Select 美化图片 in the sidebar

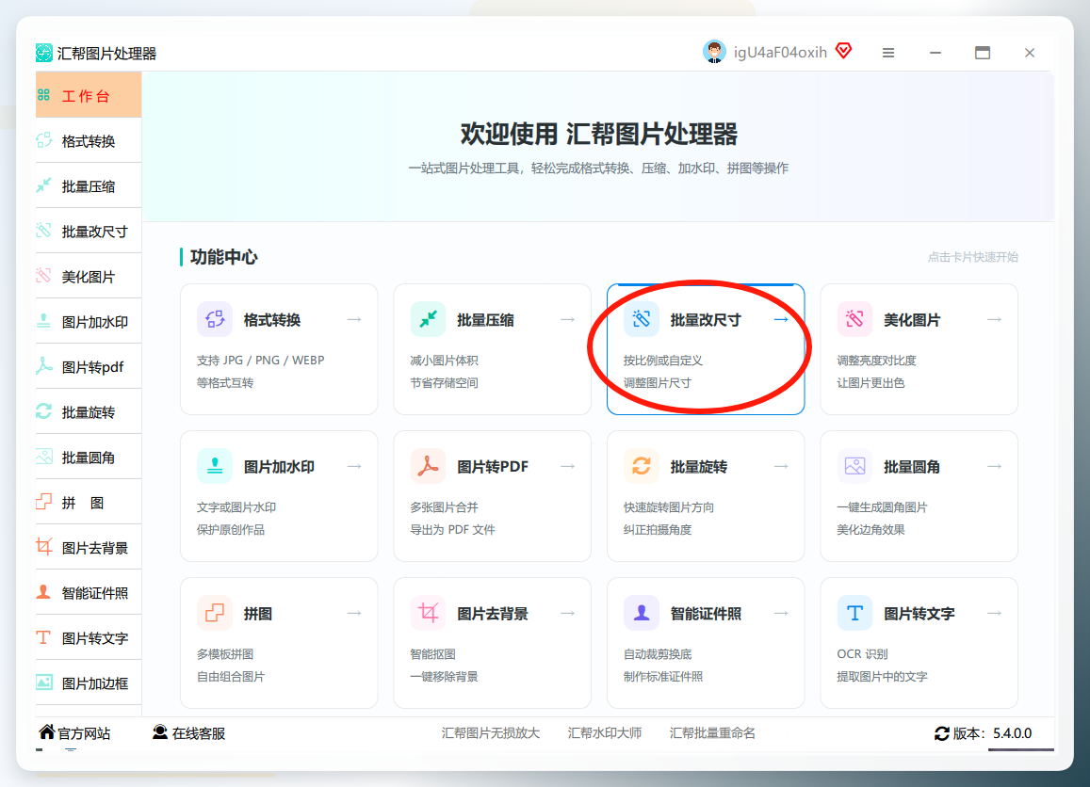tap(89, 277)
